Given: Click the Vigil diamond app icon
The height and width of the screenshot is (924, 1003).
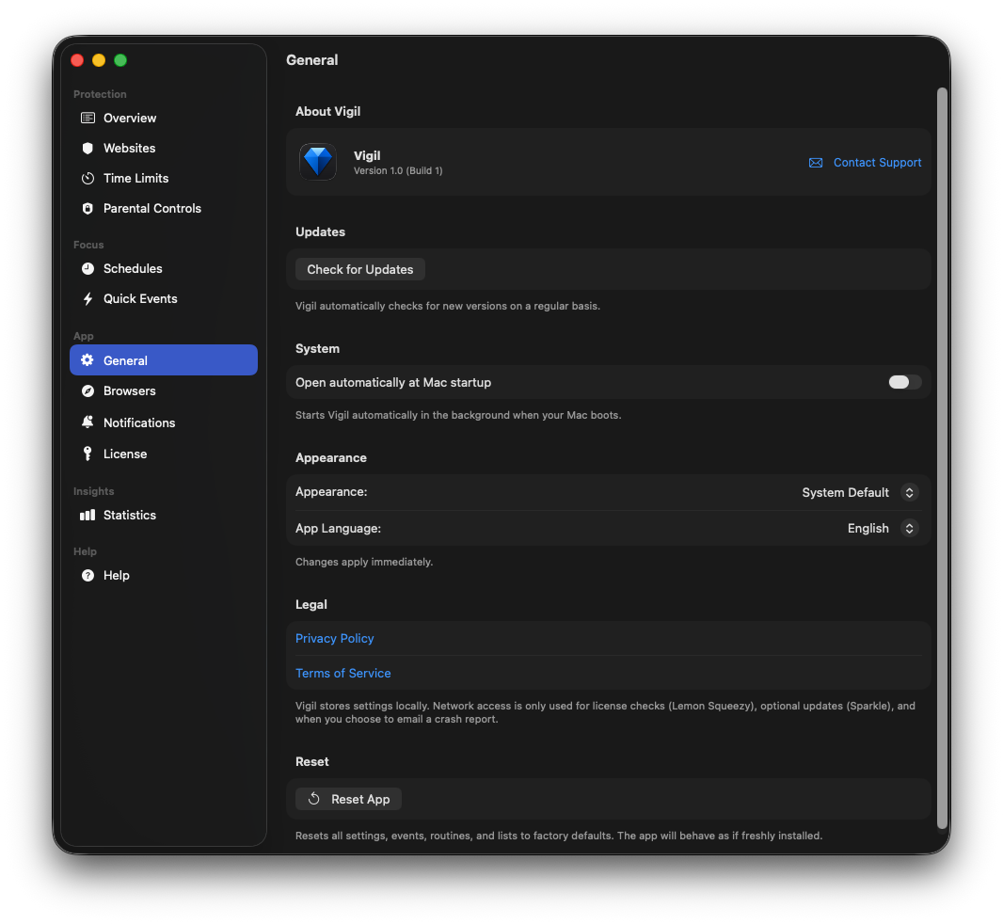Looking at the screenshot, I should coord(318,161).
